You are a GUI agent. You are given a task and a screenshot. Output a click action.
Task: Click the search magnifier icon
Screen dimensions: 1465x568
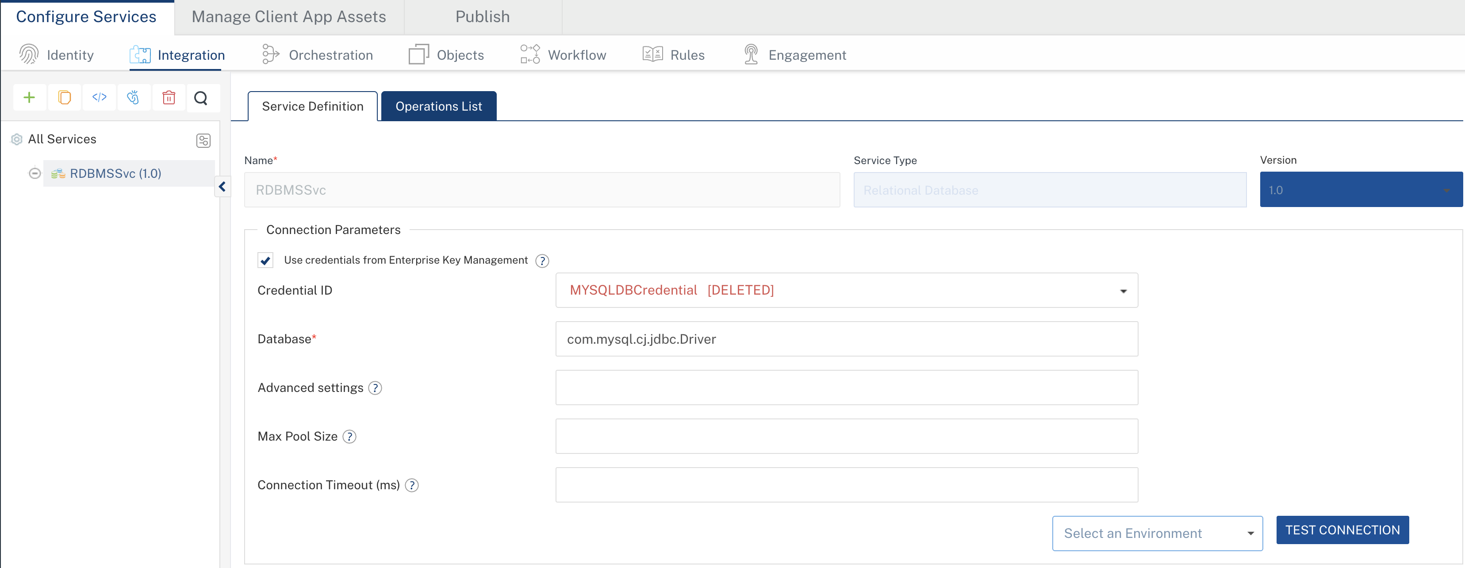click(201, 98)
